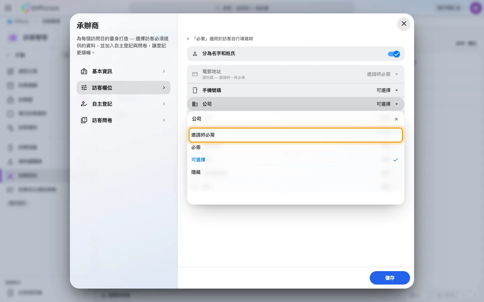The width and height of the screenshot is (484, 302).
Task: Click the 承辦商 dialog heading
Action: pyautogui.click(x=88, y=26)
